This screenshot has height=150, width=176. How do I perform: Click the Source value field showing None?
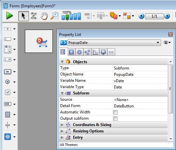click(140, 100)
